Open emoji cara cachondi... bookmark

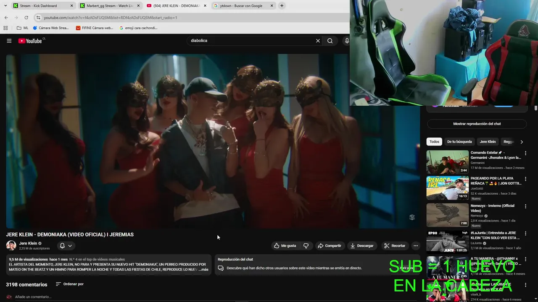138,28
